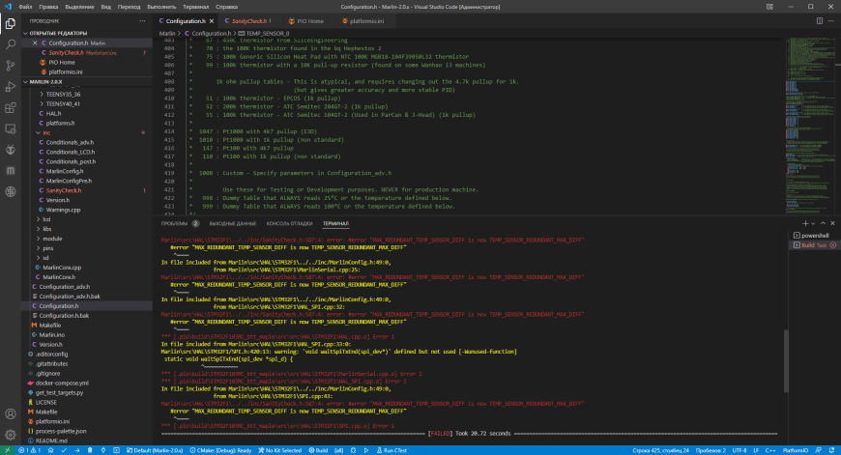Open terminal launch profile dropdown arrow
The height and width of the screenshot is (455, 841).
click(813, 223)
